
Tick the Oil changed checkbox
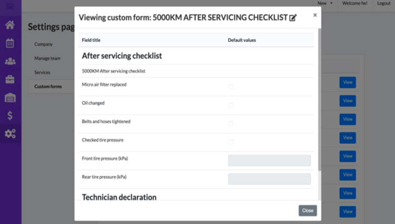coord(231,105)
